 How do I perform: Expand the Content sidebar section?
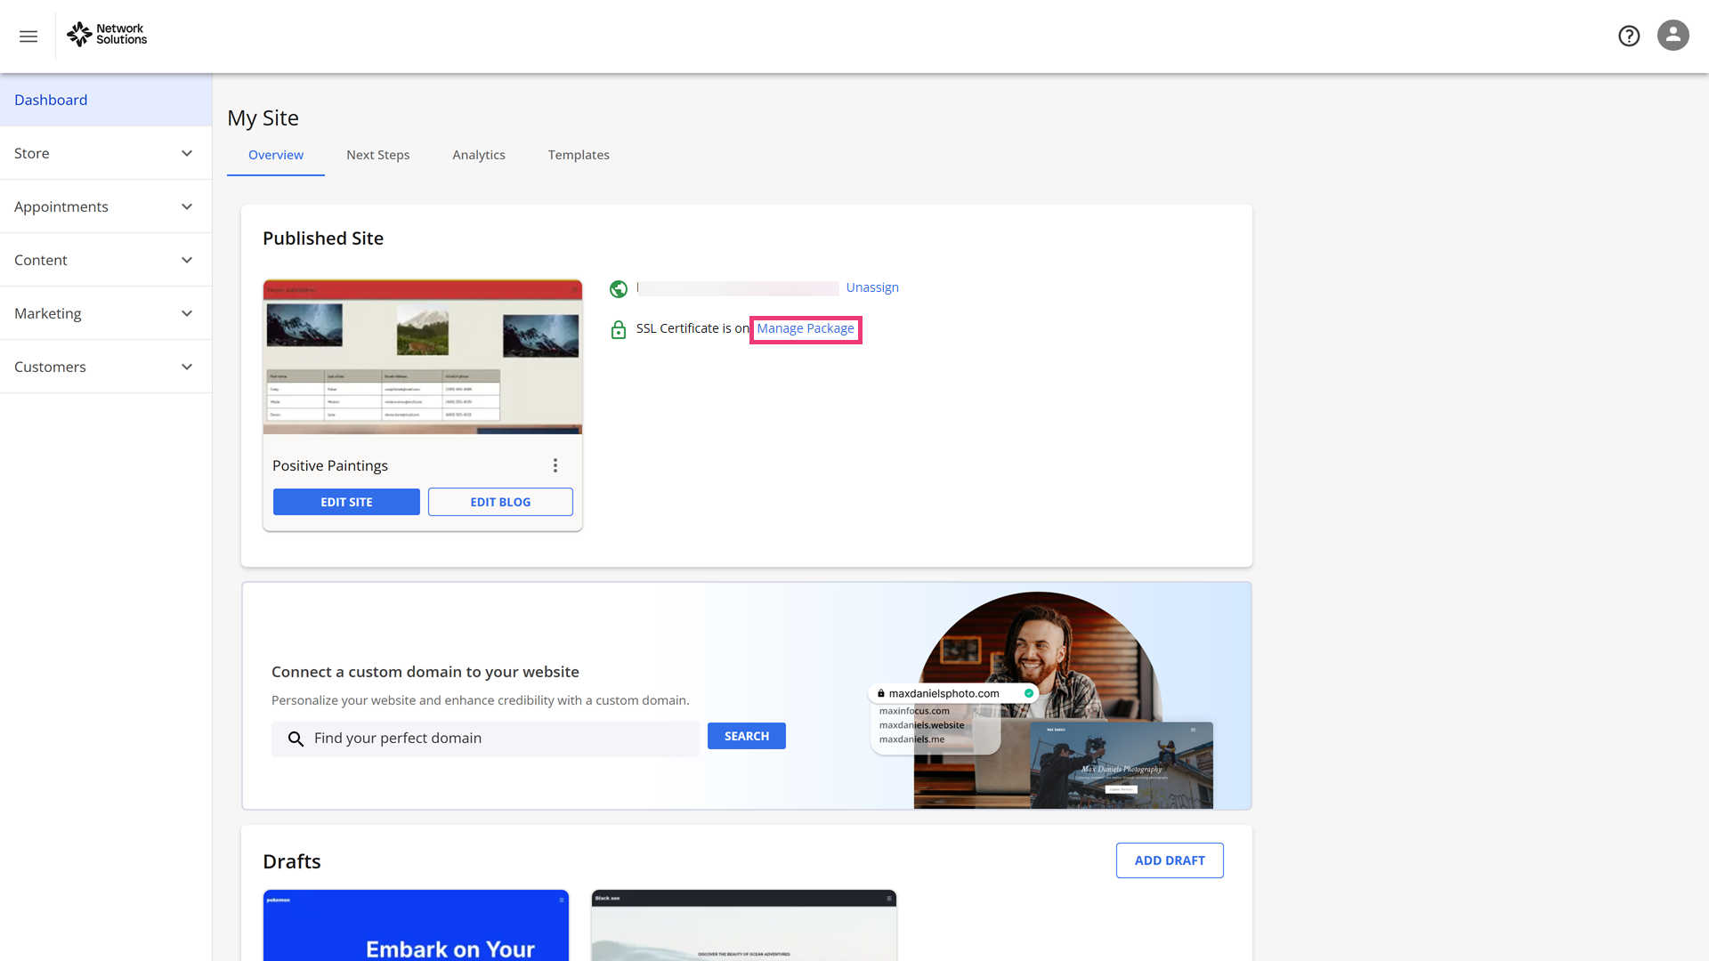[x=106, y=260]
